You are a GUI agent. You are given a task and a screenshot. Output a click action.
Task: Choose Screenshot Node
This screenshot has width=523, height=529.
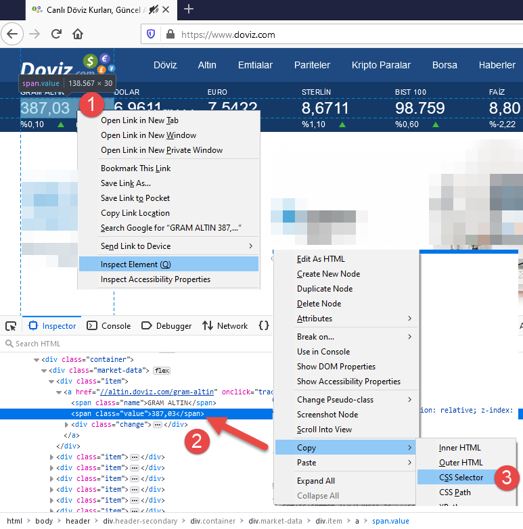click(346, 414)
